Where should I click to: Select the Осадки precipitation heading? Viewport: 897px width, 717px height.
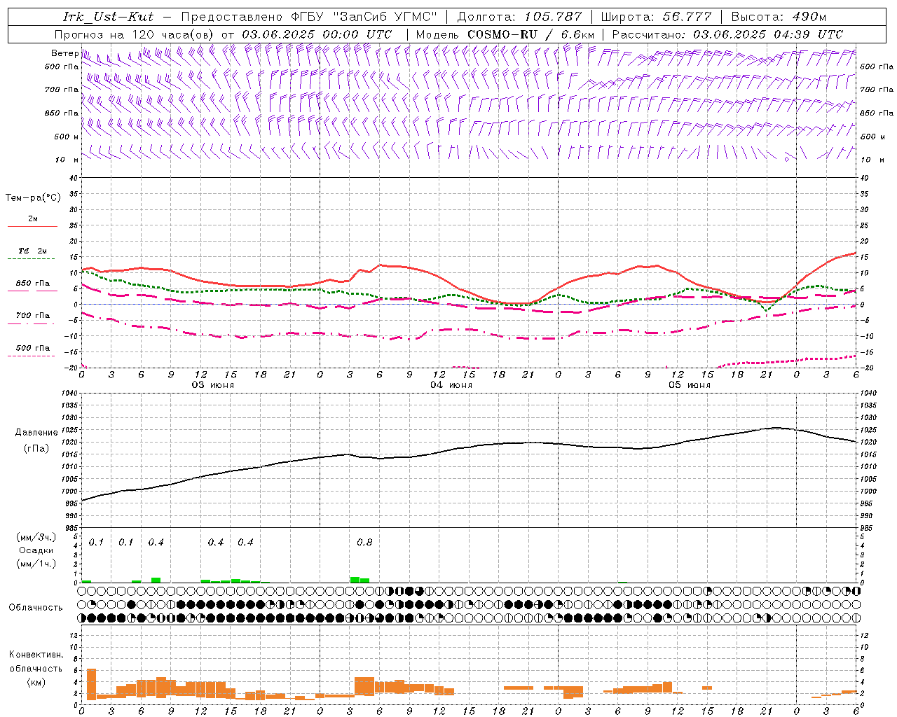(36, 550)
